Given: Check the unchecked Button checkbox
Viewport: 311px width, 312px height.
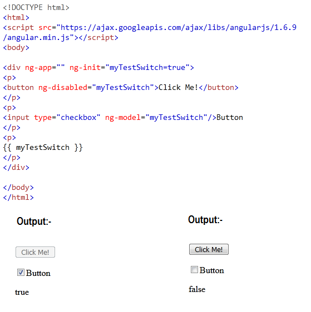Looking at the screenshot, I should tap(194, 270).
